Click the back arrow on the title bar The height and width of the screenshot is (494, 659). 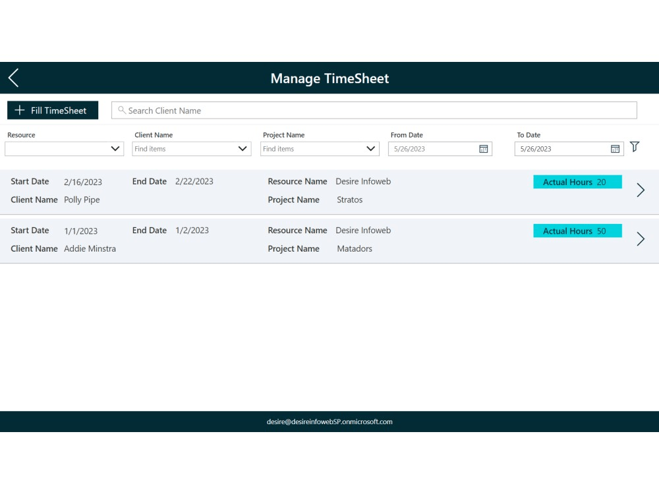(x=13, y=77)
